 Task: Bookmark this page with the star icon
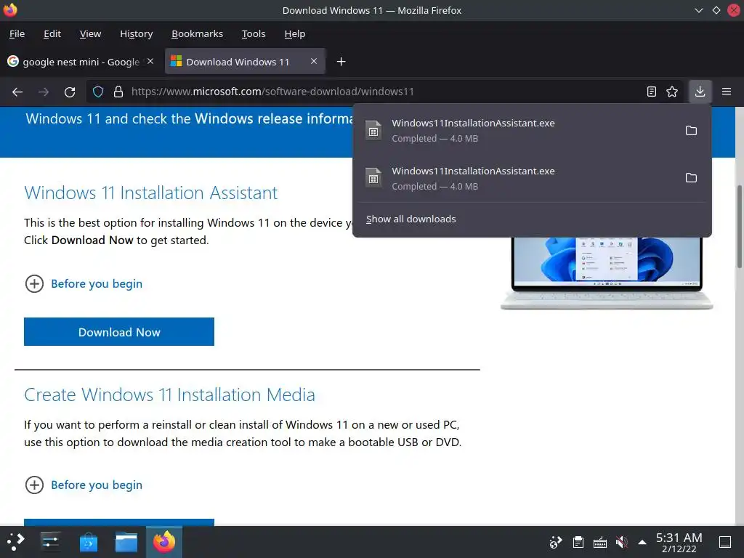672,92
